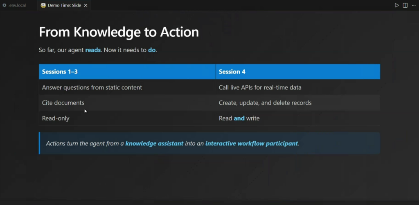Screen dimensions: 419x205
Task: Open the More Actions ellipsis menu
Action: (x=413, y=5)
